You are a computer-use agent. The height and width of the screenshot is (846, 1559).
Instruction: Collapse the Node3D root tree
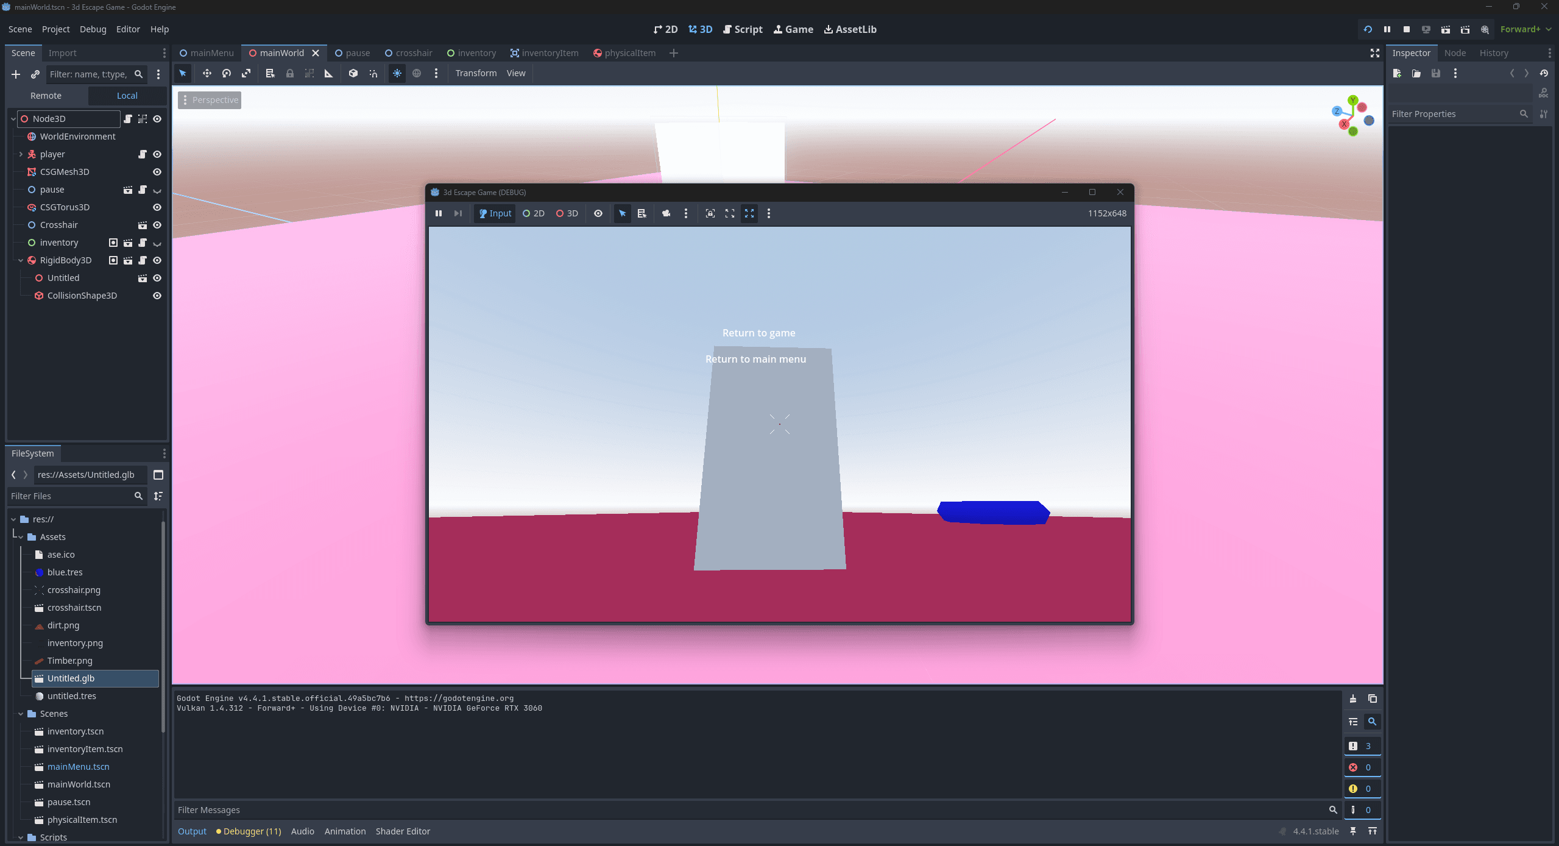pyautogui.click(x=13, y=119)
